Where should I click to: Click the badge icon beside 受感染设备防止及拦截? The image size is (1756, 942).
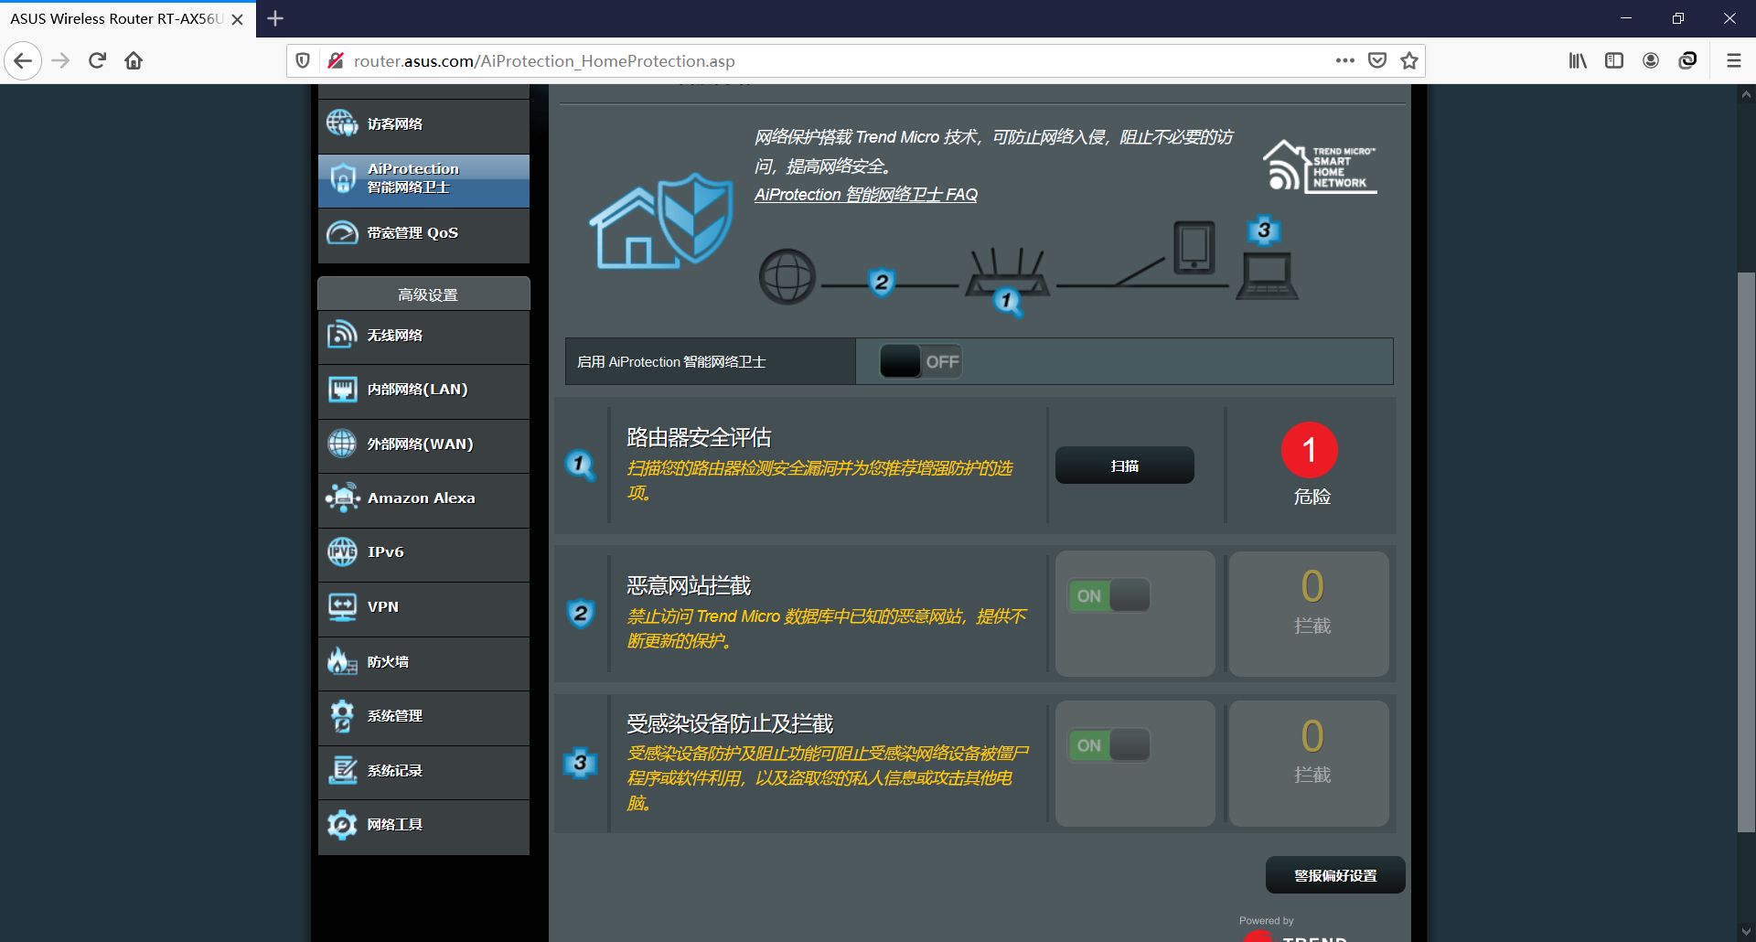pos(580,763)
